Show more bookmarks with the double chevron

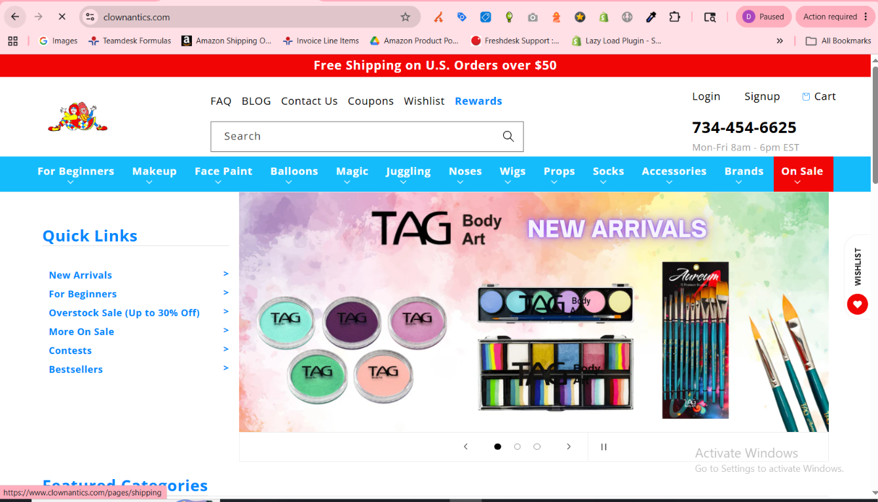coord(780,41)
